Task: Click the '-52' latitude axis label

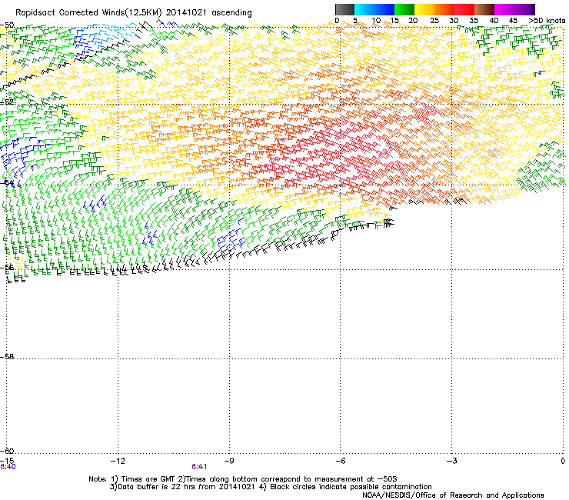Action: 7,102
